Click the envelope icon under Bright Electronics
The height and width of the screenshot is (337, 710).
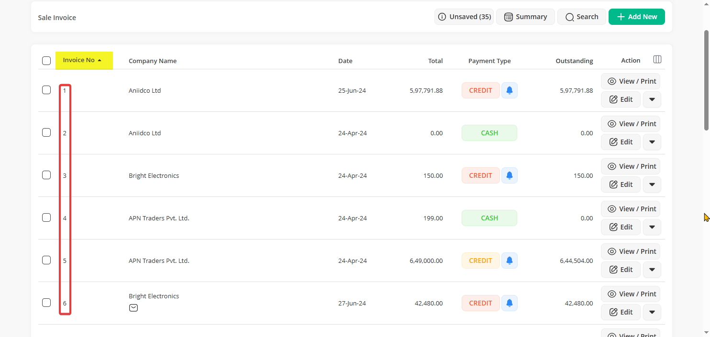133,308
